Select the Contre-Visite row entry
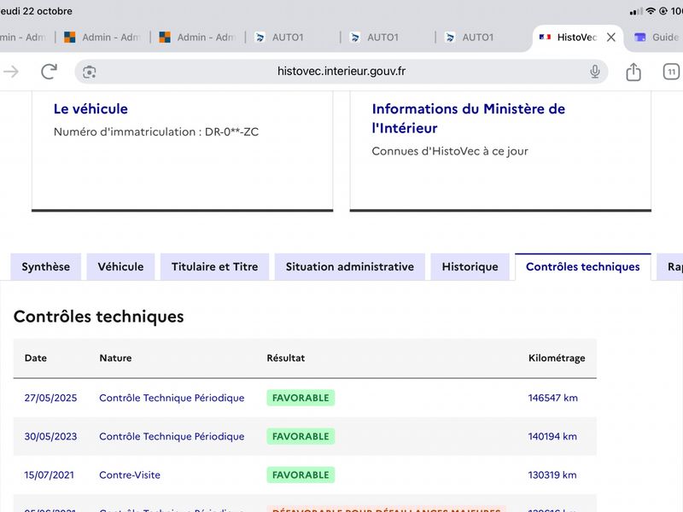 [130, 475]
